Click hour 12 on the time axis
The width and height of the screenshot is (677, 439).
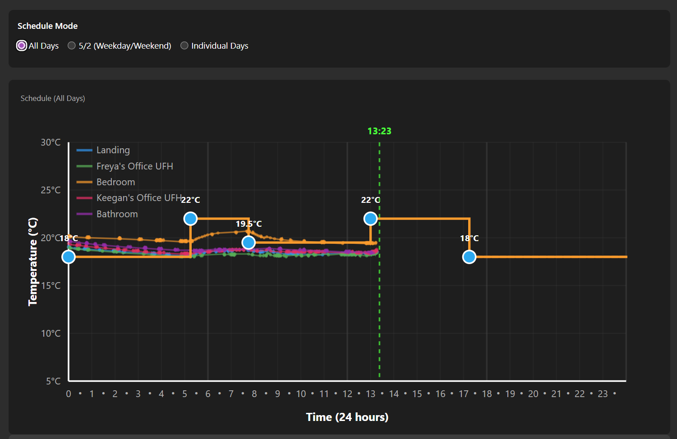[x=347, y=394]
